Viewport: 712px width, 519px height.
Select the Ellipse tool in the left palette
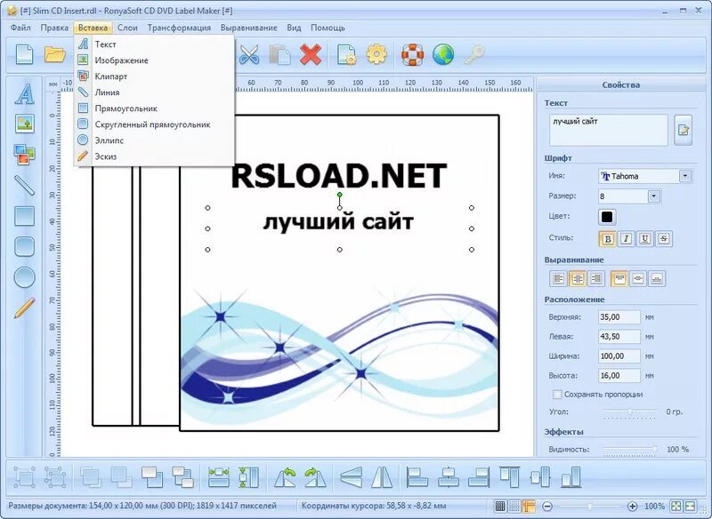(25, 277)
